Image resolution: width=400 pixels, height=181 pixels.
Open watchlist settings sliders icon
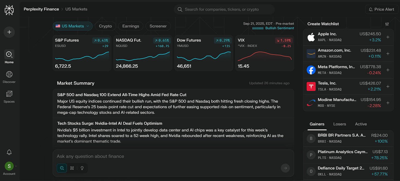point(387,24)
